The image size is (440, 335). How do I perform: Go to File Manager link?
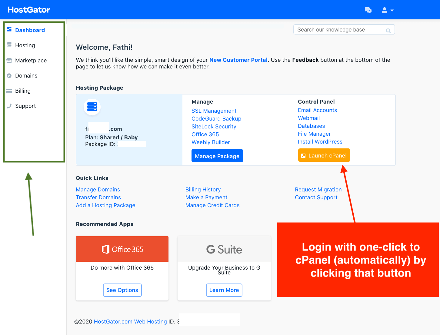314,134
